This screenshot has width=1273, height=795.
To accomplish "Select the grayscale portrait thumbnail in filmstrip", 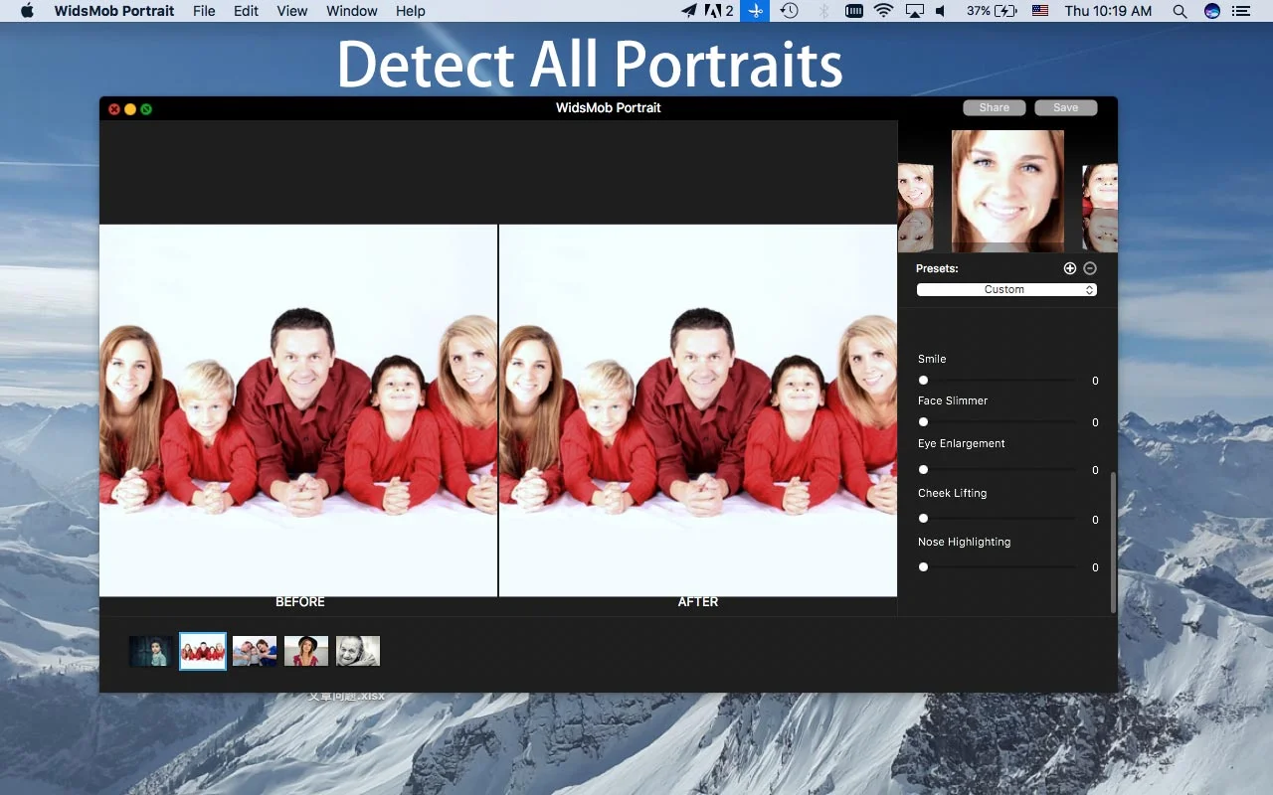I will 357,650.
